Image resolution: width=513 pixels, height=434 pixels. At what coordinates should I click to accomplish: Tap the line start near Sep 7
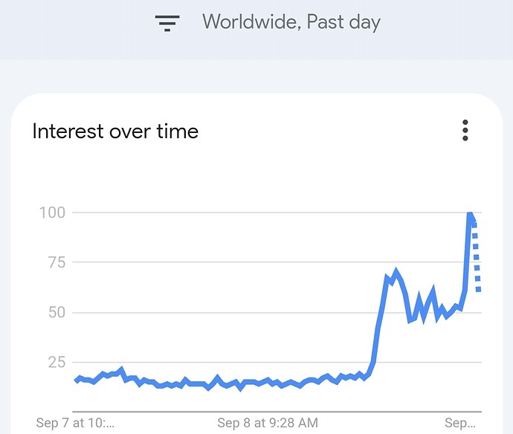(77, 380)
